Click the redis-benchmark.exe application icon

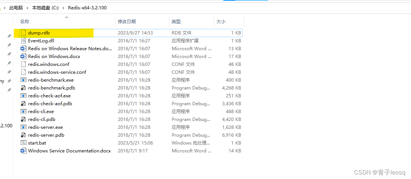pyautogui.click(x=24, y=80)
